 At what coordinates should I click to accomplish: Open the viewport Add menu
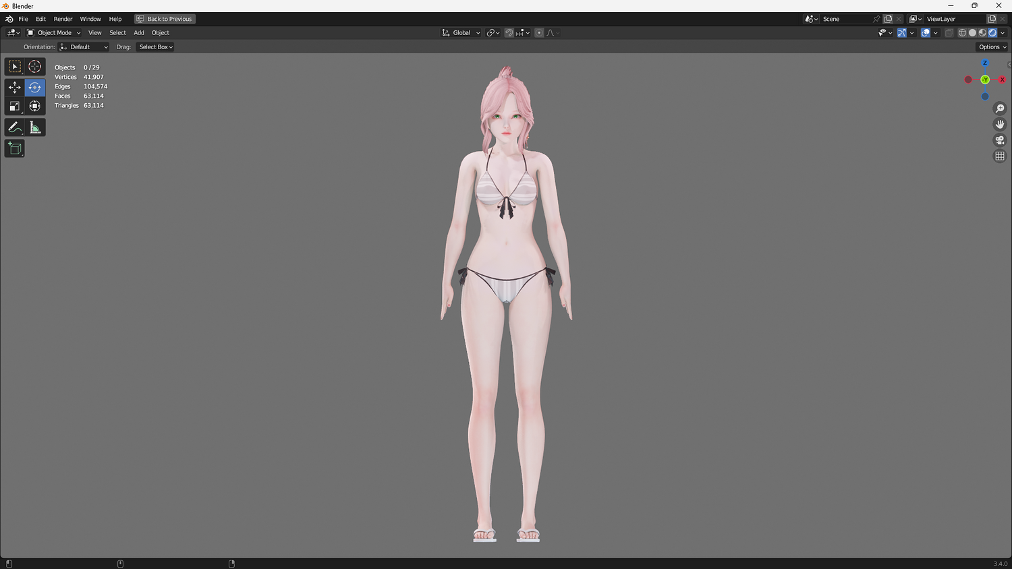(x=139, y=32)
